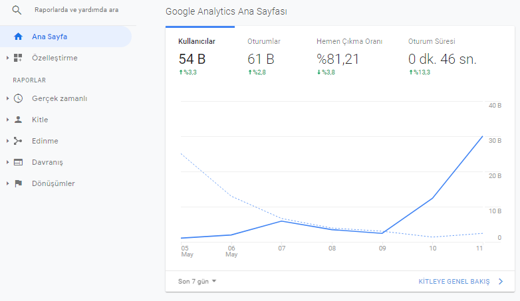Expand the Özelleştirme section arrow
The height and width of the screenshot is (301, 520).
(7, 58)
